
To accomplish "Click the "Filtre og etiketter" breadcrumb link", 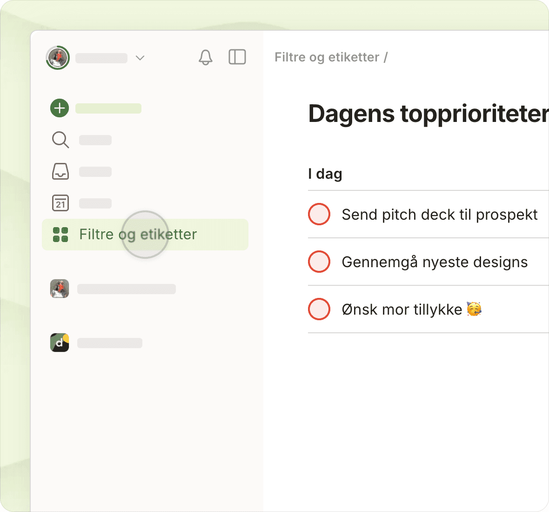I will tap(327, 57).
